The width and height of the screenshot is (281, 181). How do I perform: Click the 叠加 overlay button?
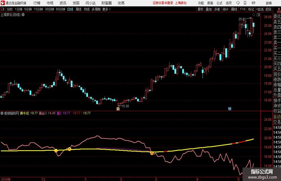(x=209, y=9)
